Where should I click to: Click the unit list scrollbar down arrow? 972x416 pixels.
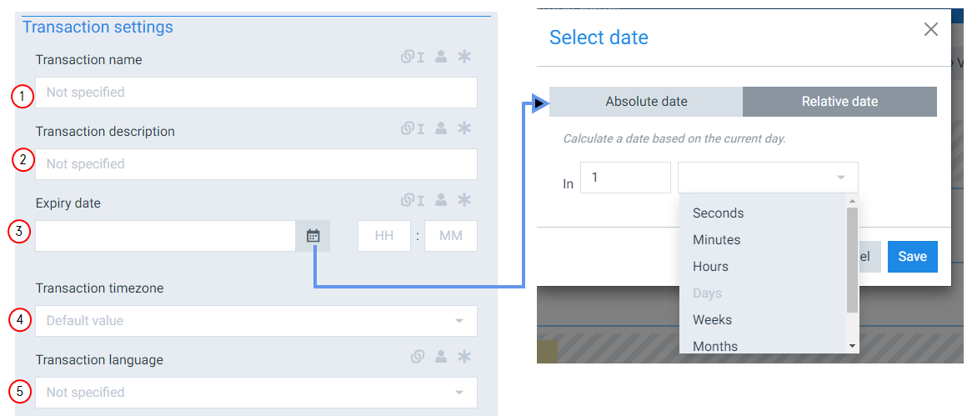(852, 346)
